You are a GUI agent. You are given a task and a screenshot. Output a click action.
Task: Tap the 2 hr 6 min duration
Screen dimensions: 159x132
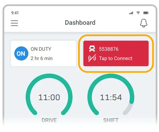(x=41, y=58)
